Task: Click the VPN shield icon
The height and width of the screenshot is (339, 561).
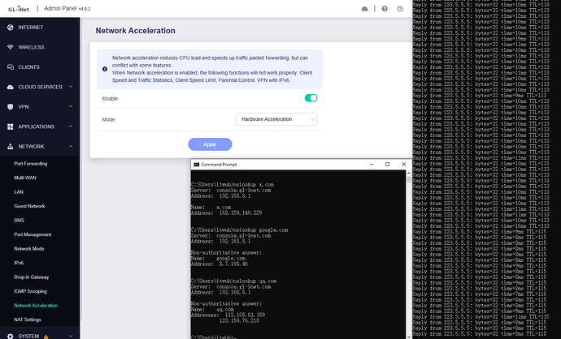Action: pyautogui.click(x=10, y=106)
